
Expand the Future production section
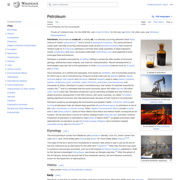6,85
